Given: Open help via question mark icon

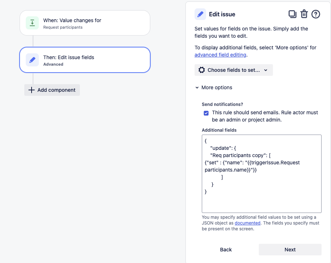Looking at the screenshot, I should tap(316, 14).
